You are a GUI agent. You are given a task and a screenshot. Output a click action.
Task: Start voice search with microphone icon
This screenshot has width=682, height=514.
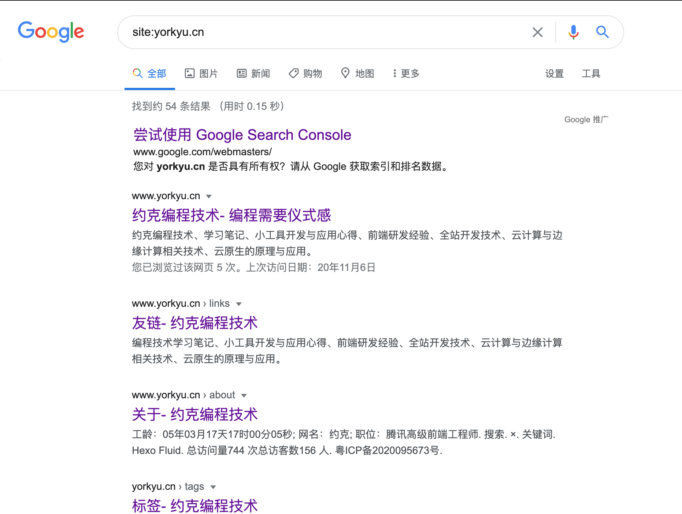pyautogui.click(x=573, y=32)
